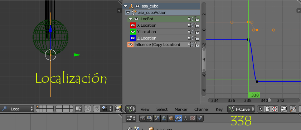
Task: Mute the X Location channel speaker icon
Action: pyautogui.click(x=190, y=25)
